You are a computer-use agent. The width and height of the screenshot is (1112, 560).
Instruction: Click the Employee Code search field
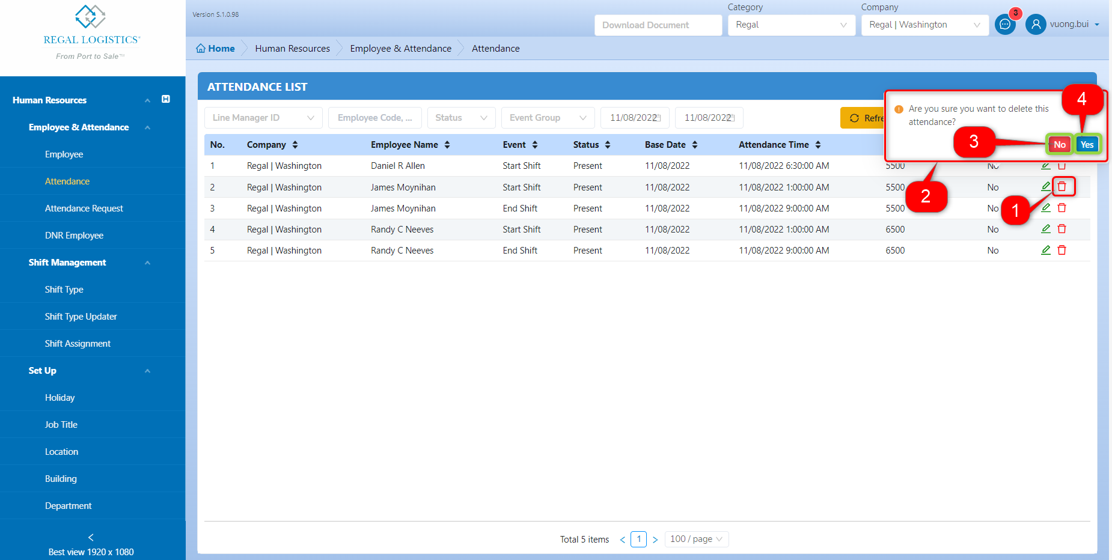coord(375,118)
